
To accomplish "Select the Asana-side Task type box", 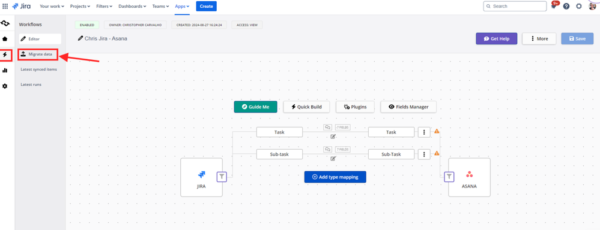I will pyautogui.click(x=391, y=132).
